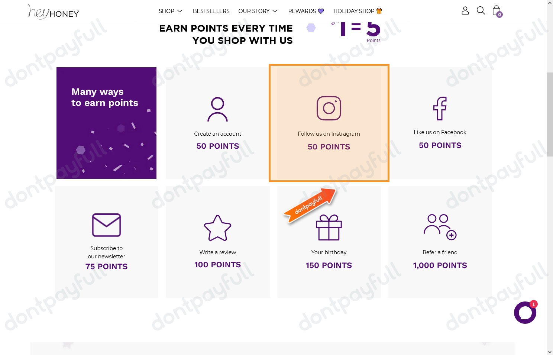Click the envelope icon for newsletter subscription
Viewport: 553px width, 355px height.
click(106, 225)
